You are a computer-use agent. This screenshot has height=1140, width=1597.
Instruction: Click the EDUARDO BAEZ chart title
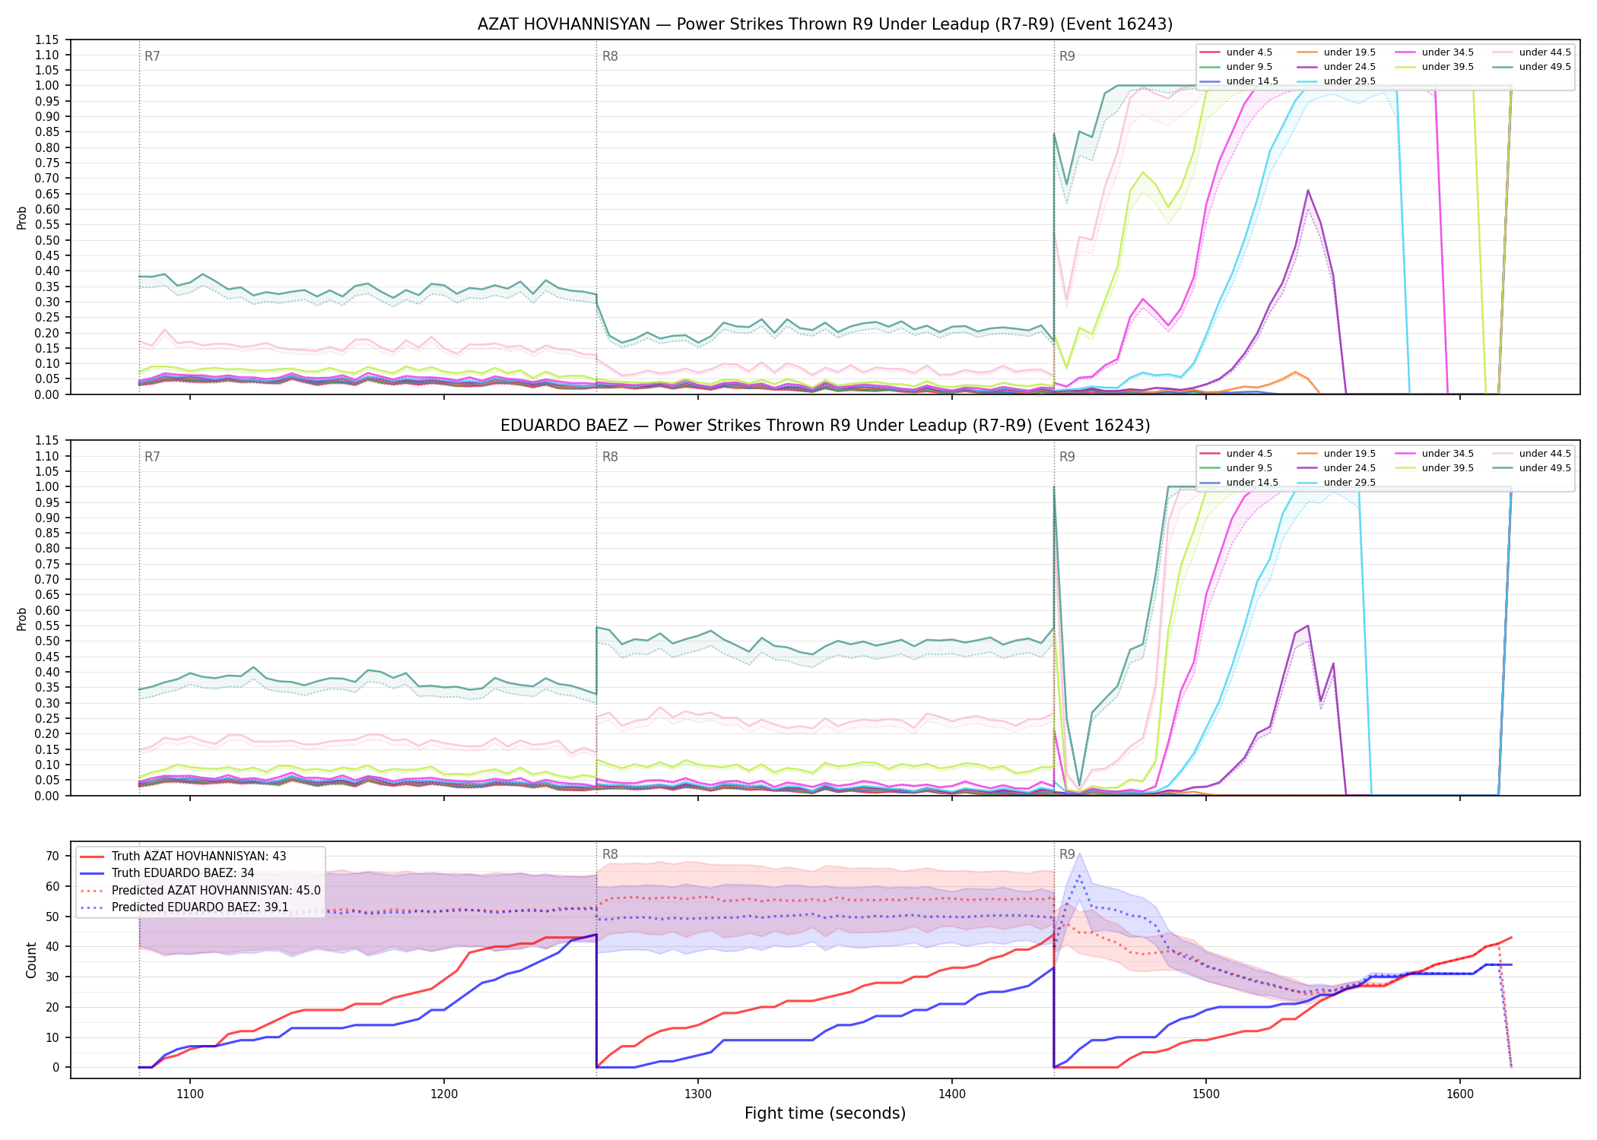[x=825, y=426]
